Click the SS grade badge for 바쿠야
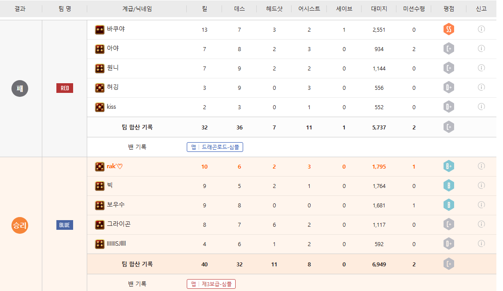This screenshot has height=291, width=503. (x=448, y=29)
